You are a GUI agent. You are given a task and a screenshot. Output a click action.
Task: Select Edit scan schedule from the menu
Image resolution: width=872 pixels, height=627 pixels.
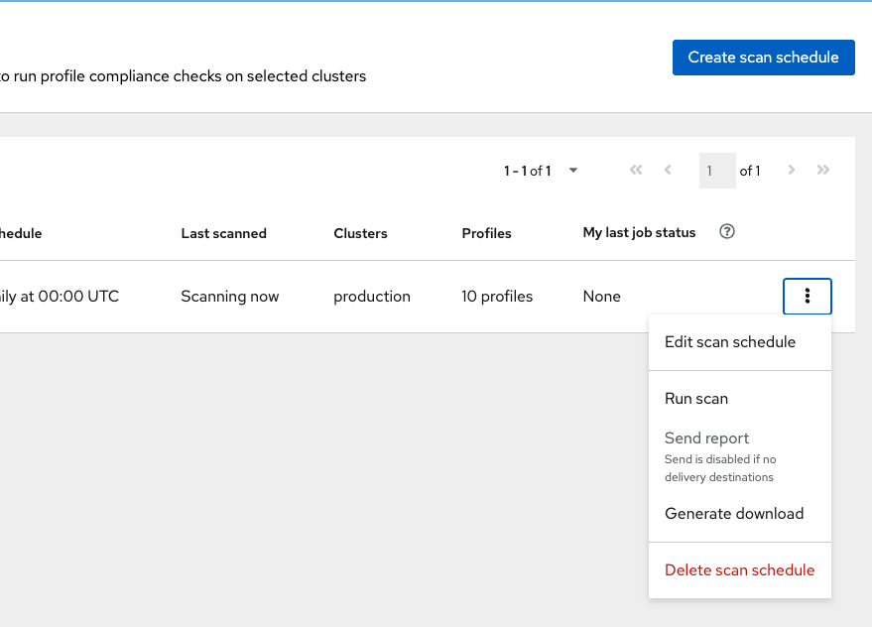coord(730,342)
